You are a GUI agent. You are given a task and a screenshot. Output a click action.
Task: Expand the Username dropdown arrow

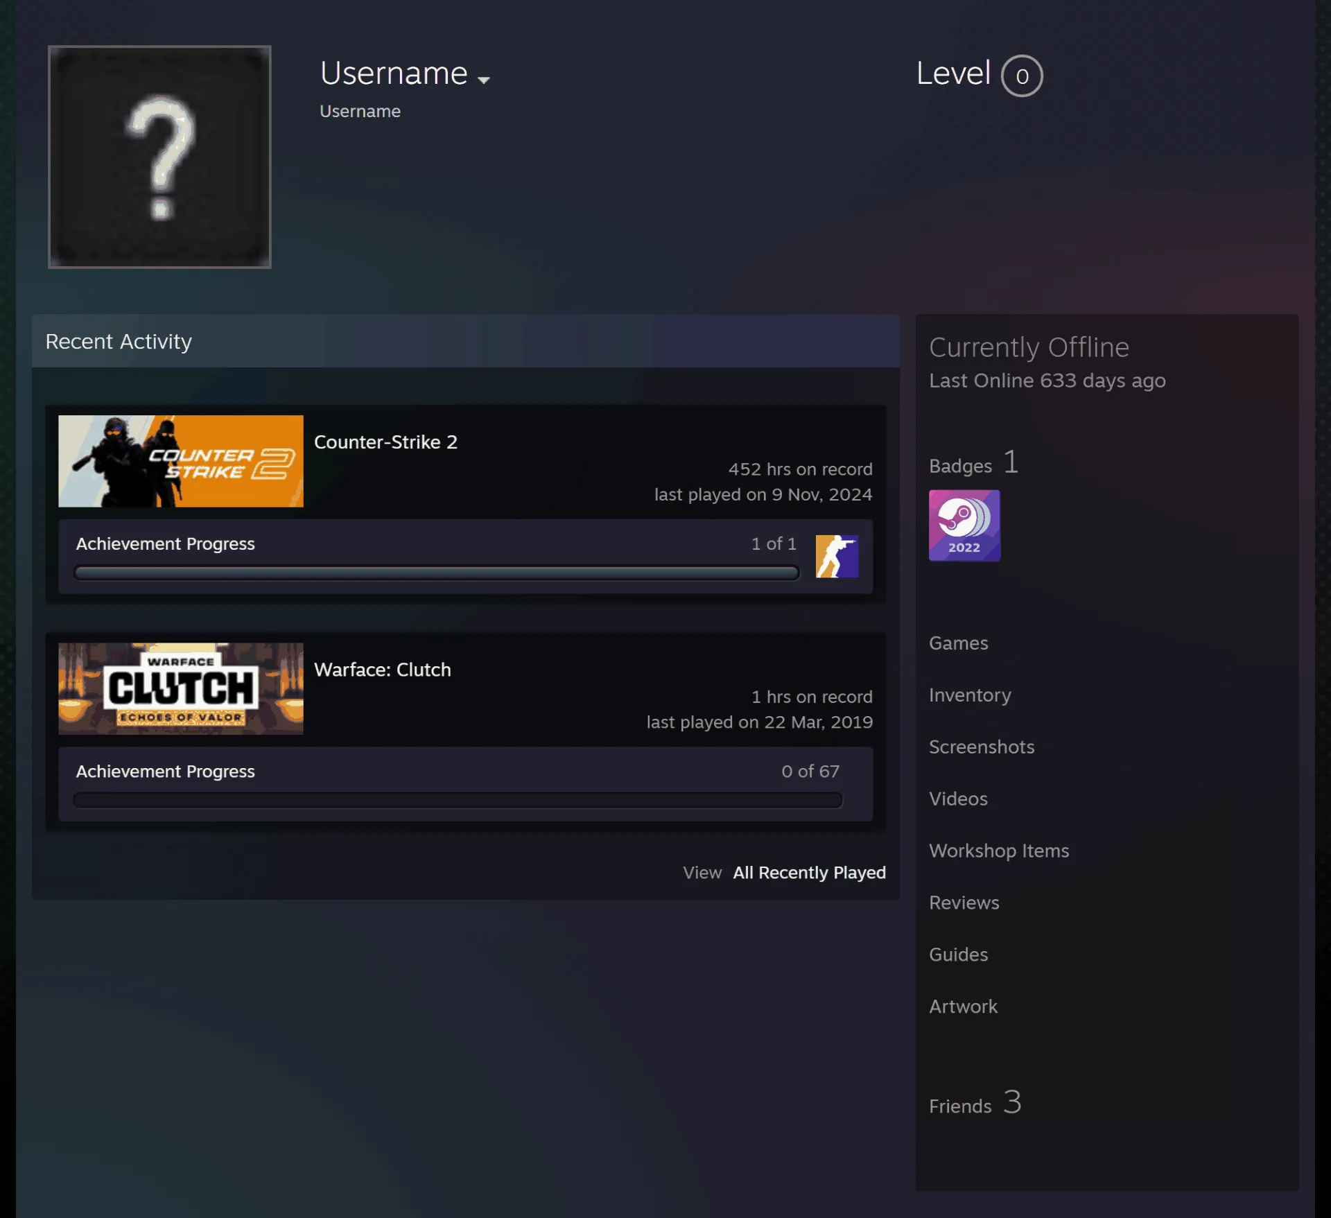[484, 80]
